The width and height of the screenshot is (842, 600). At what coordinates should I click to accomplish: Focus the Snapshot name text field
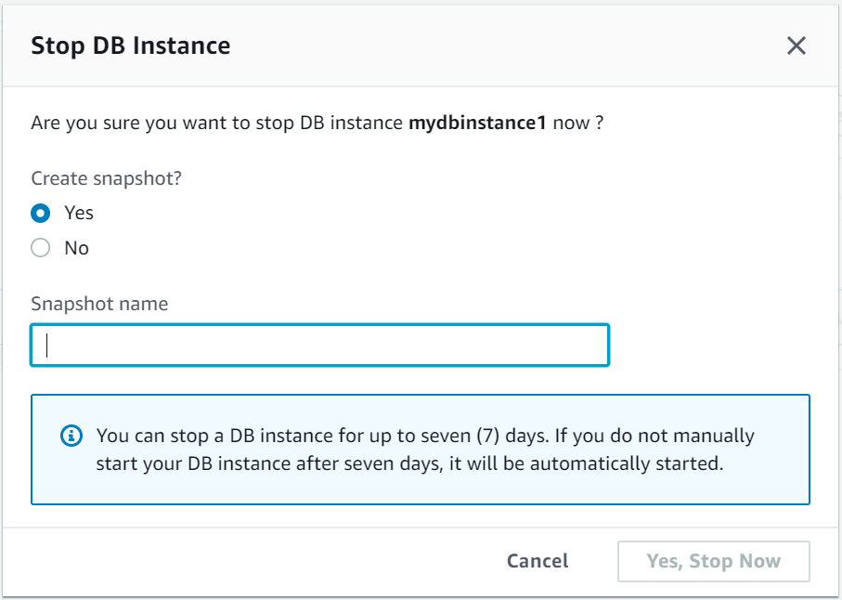pos(319,346)
